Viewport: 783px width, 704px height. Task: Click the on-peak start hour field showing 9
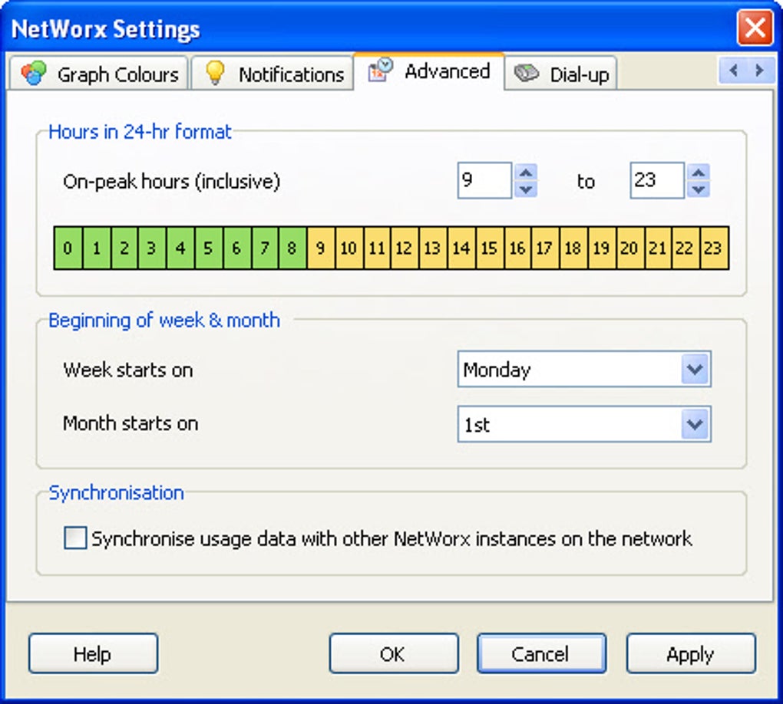[x=484, y=180]
